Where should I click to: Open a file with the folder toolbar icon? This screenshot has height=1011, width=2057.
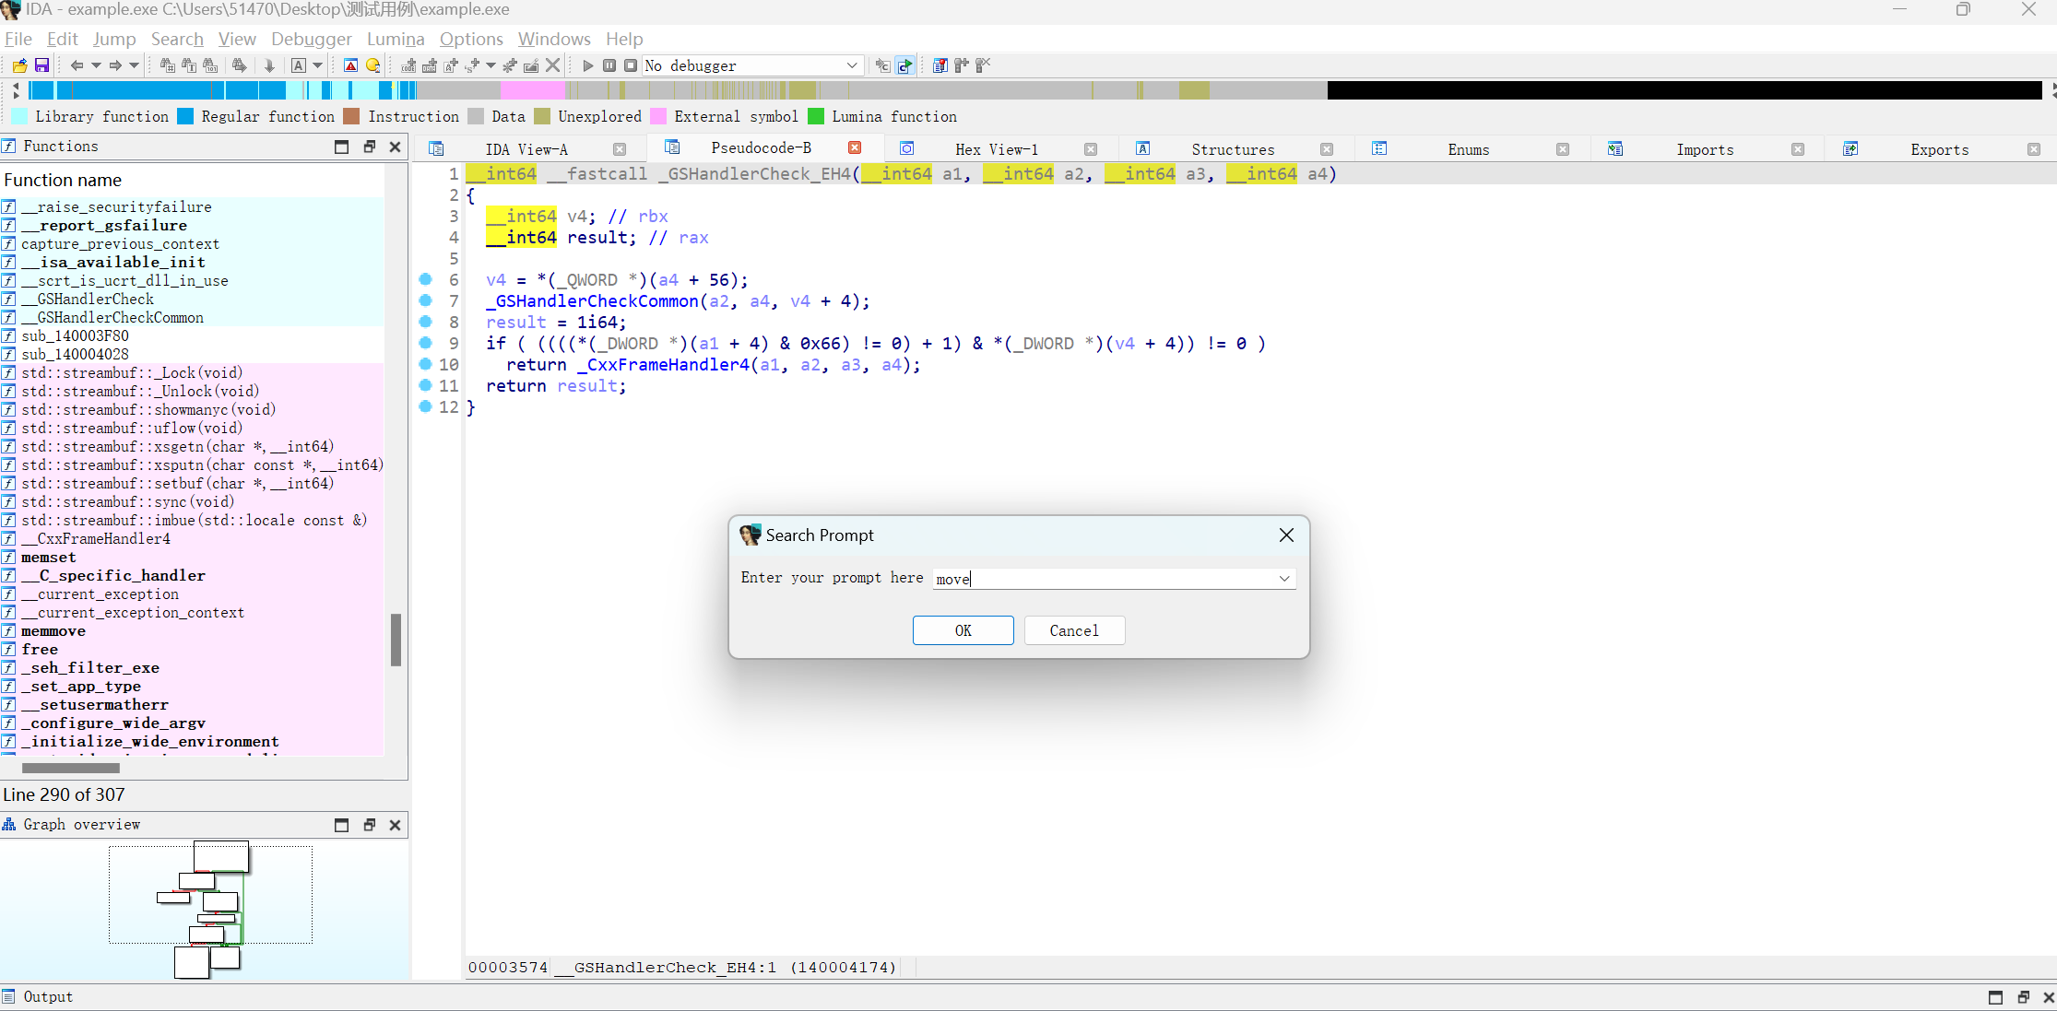(19, 65)
